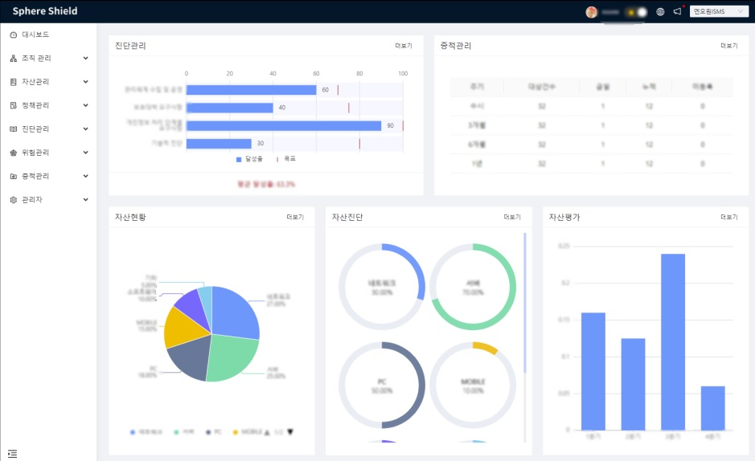Click 더보기 link in 자산평가 panel
Viewport: 755px width, 461px height.
click(728, 217)
